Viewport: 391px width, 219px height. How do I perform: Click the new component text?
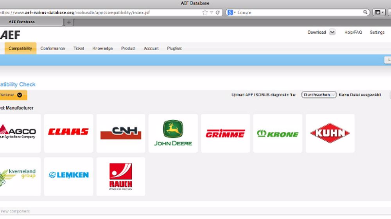point(15,211)
